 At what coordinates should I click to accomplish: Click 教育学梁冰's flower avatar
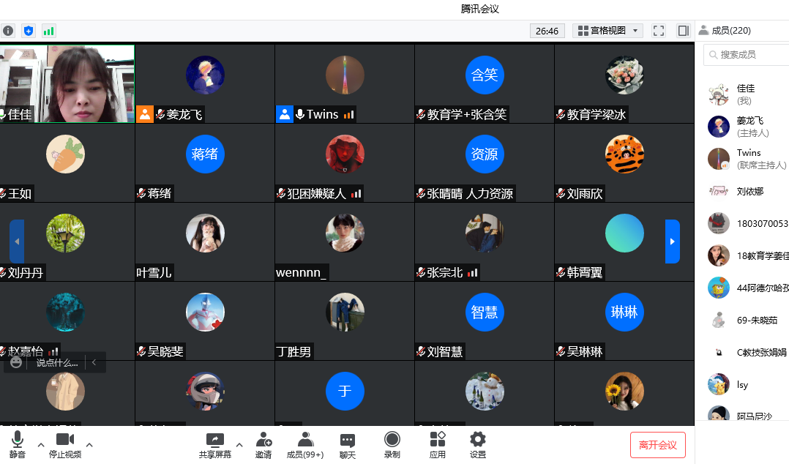coord(624,75)
